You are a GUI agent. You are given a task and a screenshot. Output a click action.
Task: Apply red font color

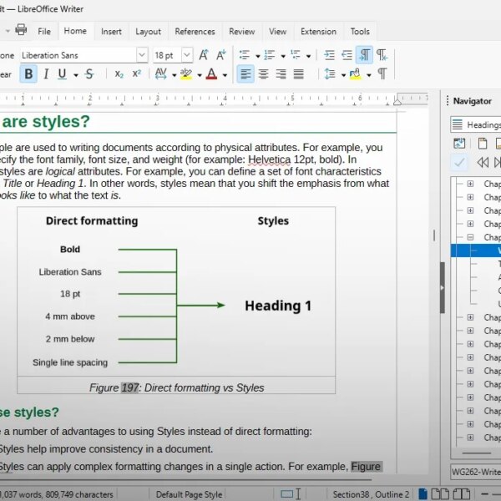tap(211, 74)
